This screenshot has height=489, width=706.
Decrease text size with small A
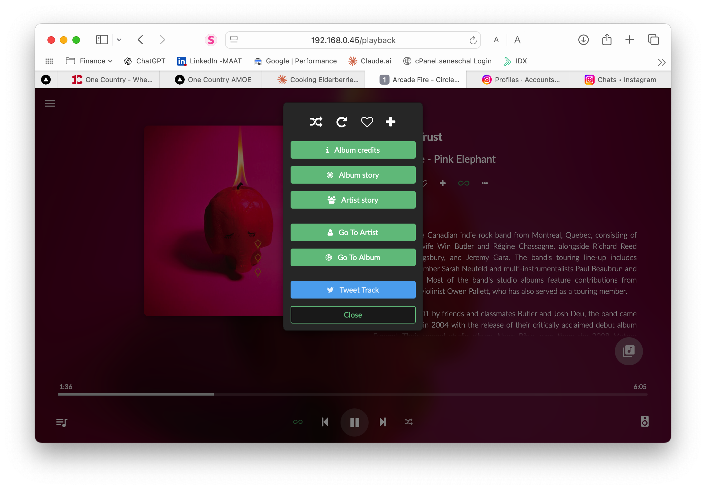click(496, 40)
